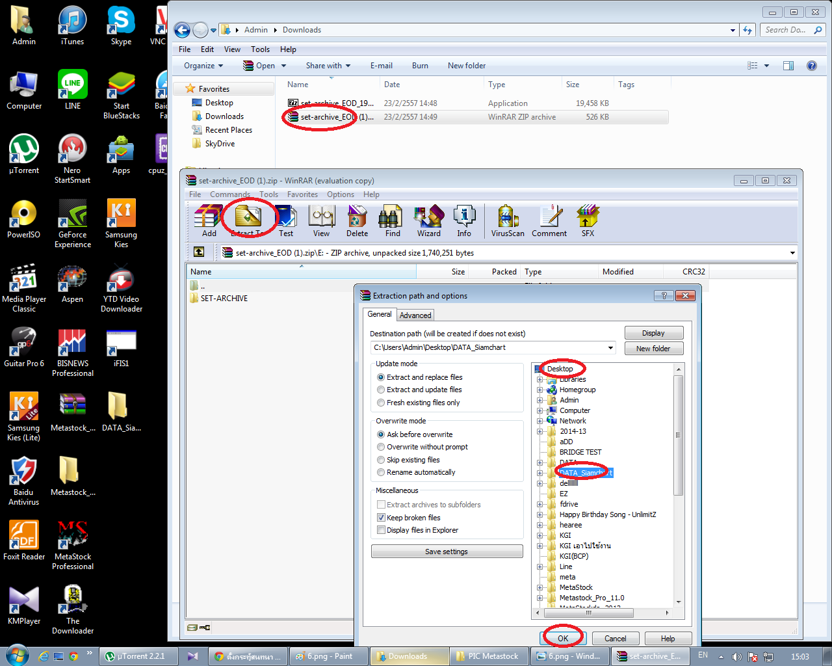Expand the 2014-13 folder node
The height and width of the screenshot is (666, 832).
click(539, 431)
